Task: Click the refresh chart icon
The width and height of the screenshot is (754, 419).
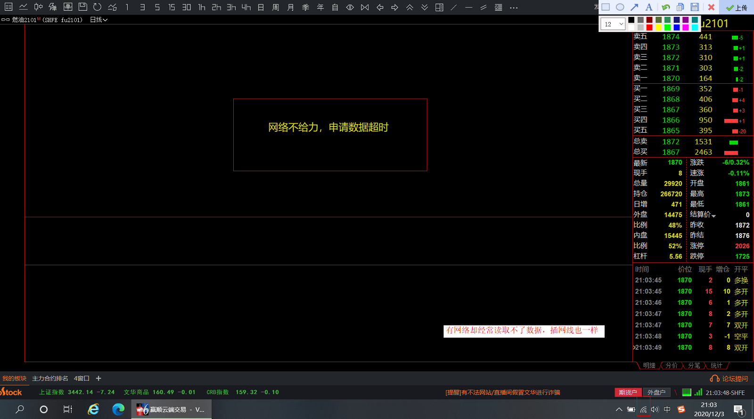Action: [97, 7]
